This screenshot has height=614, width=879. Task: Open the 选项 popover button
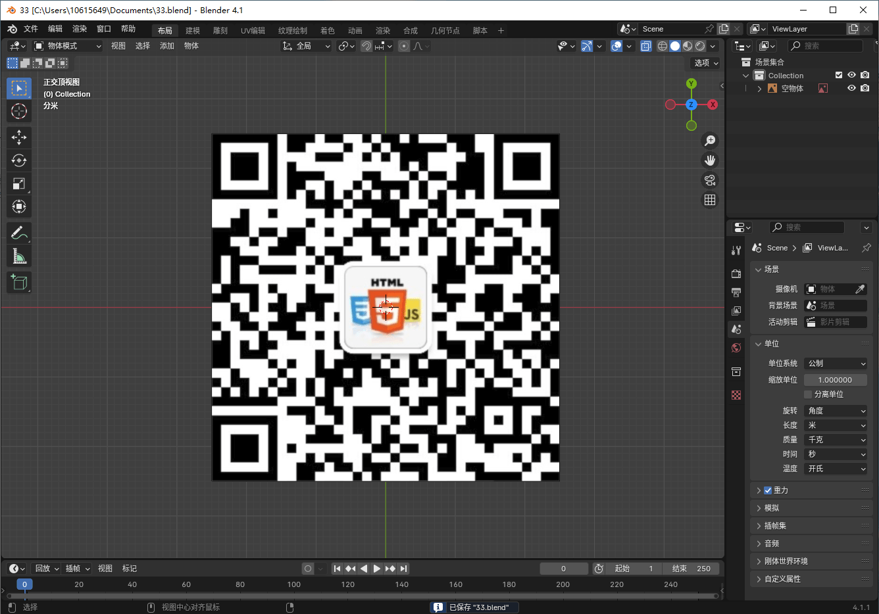(x=707, y=63)
